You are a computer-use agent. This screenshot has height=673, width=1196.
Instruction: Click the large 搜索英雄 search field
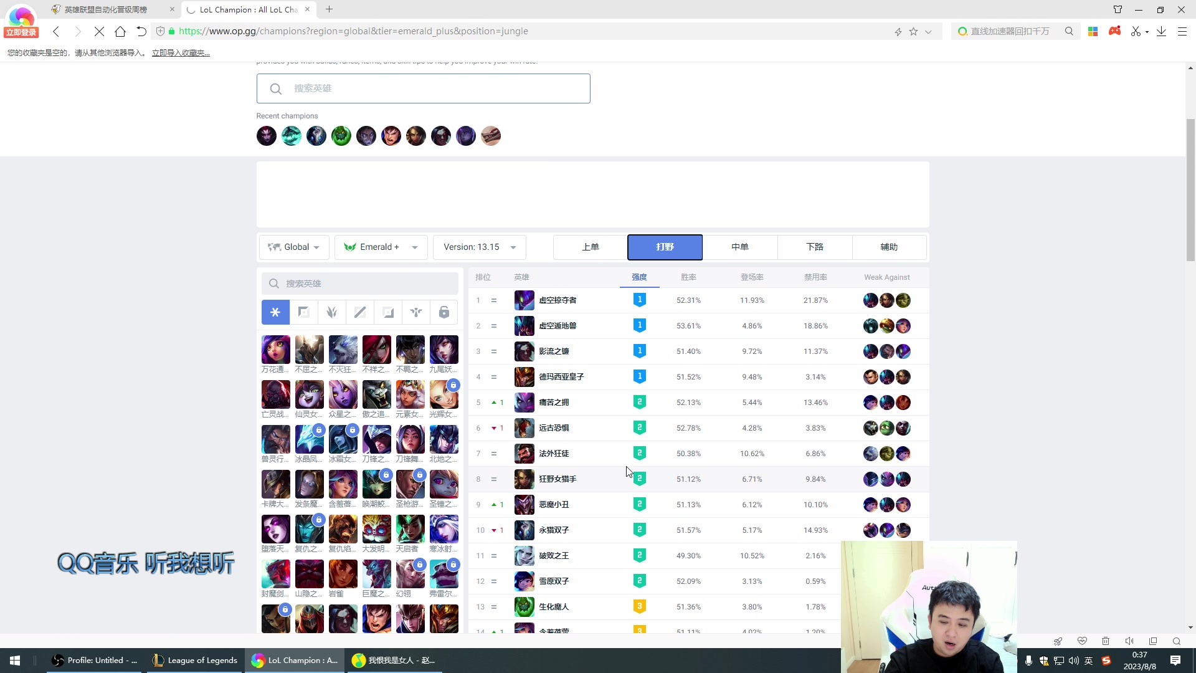(x=424, y=88)
